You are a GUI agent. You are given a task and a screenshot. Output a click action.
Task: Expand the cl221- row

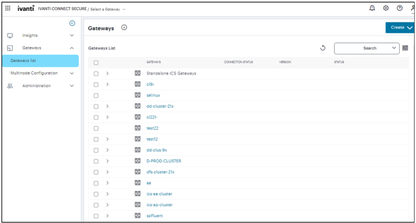pyautogui.click(x=108, y=117)
